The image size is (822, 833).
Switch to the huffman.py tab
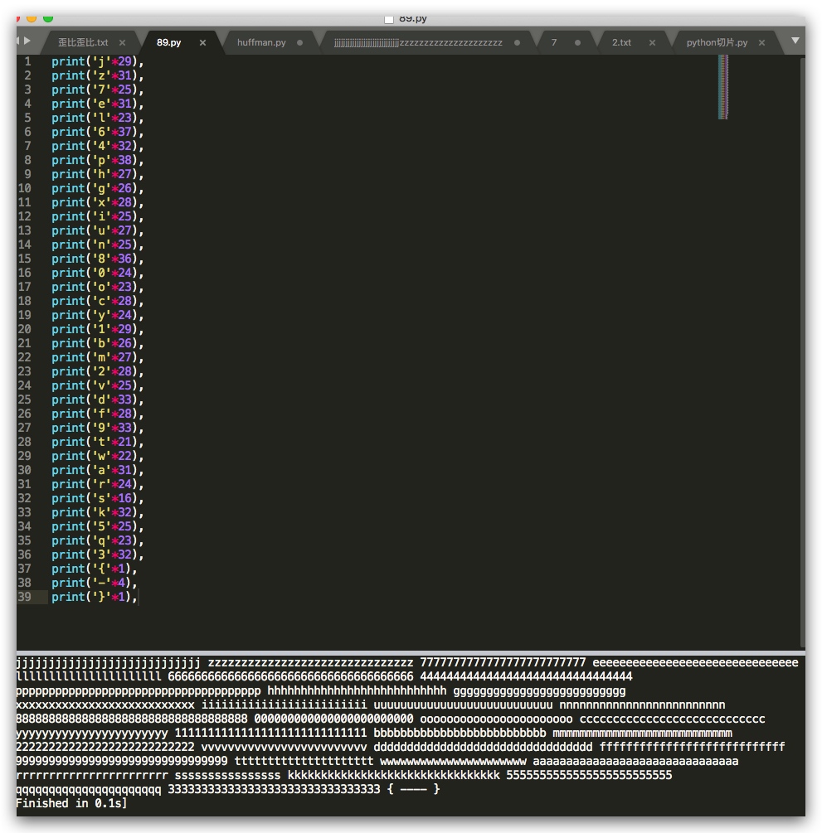pyautogui.click(x=261, y=42)
